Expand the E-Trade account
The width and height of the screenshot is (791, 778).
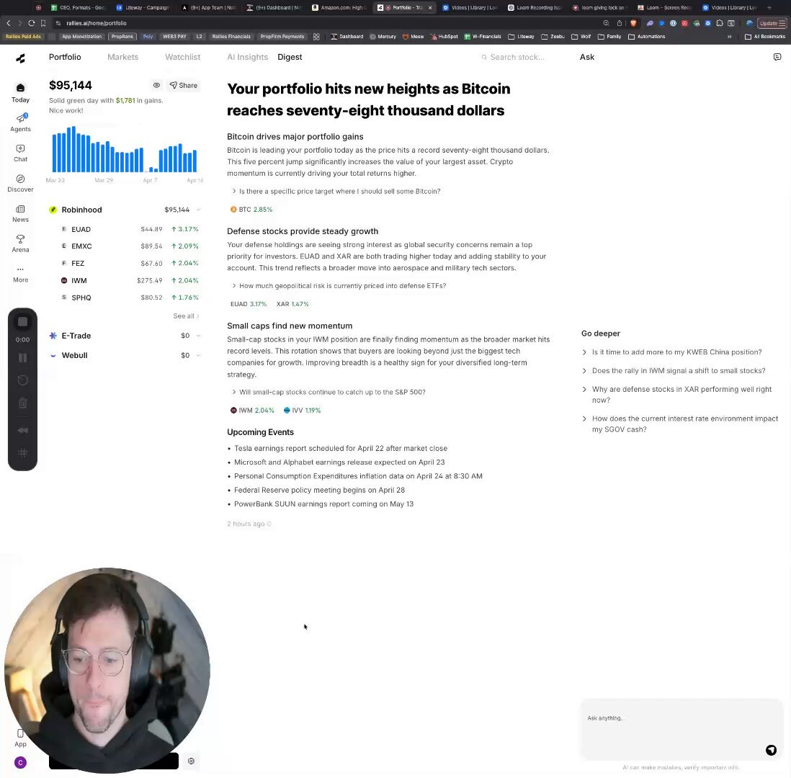(198, 336)
